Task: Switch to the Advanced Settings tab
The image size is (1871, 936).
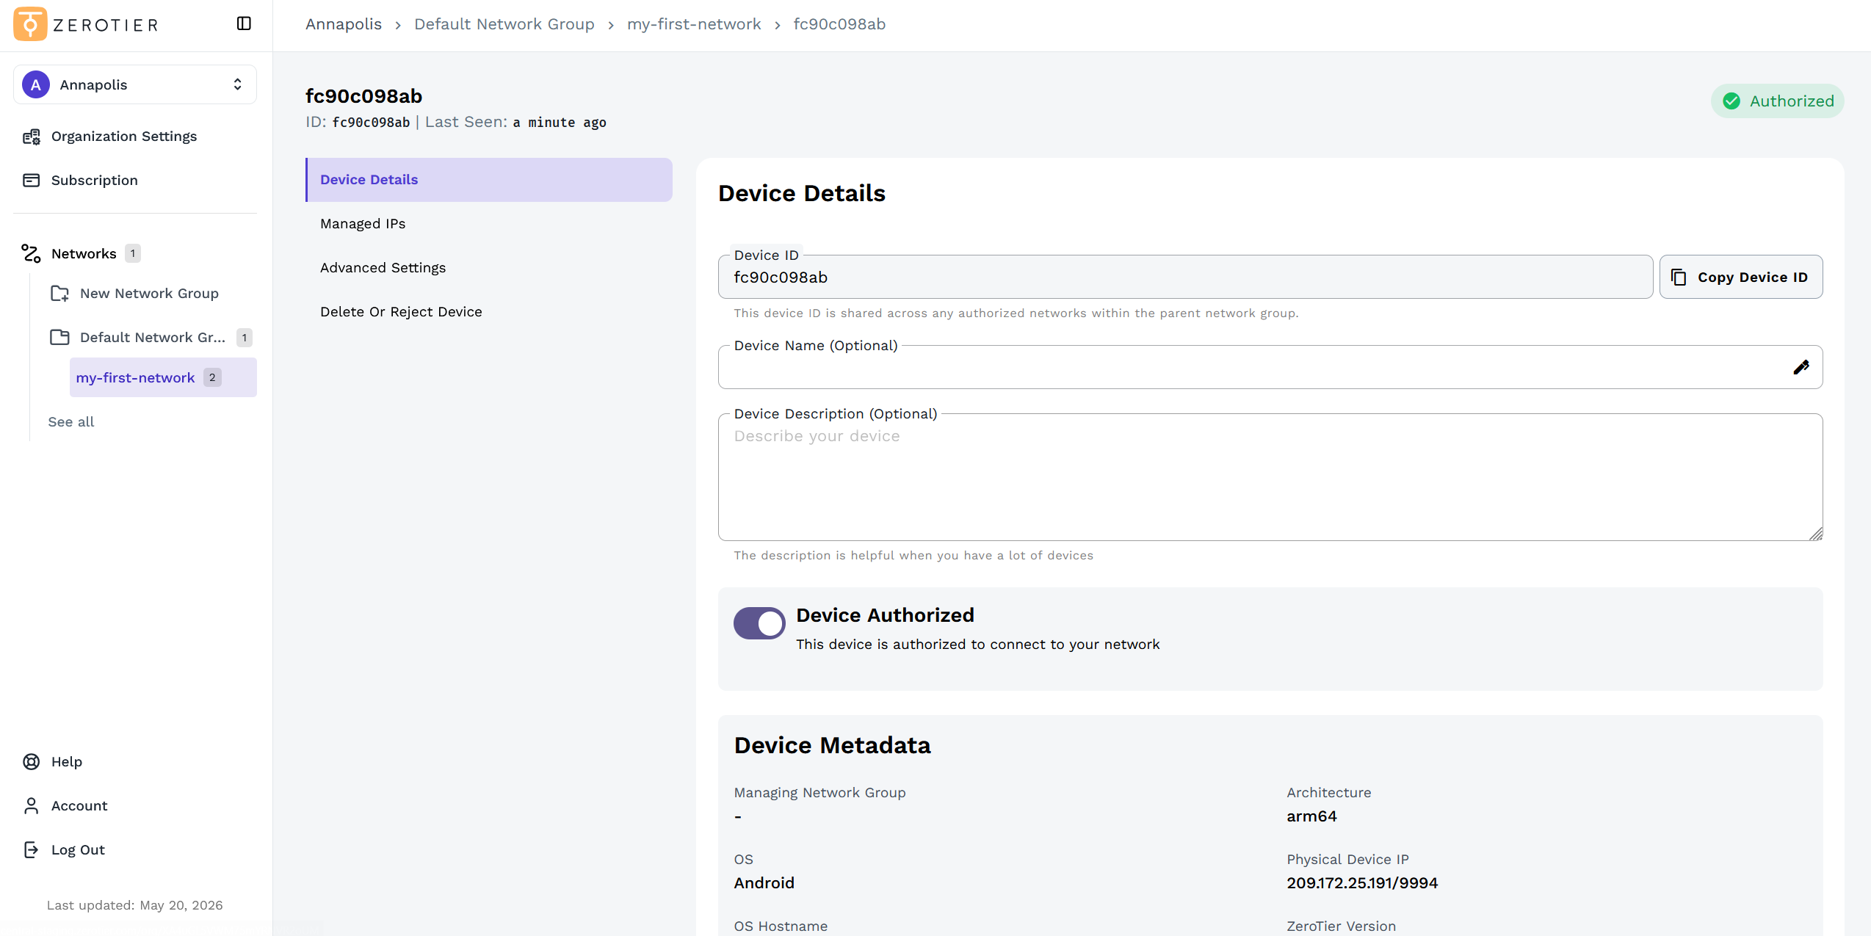Action: [x=489, y=268]
